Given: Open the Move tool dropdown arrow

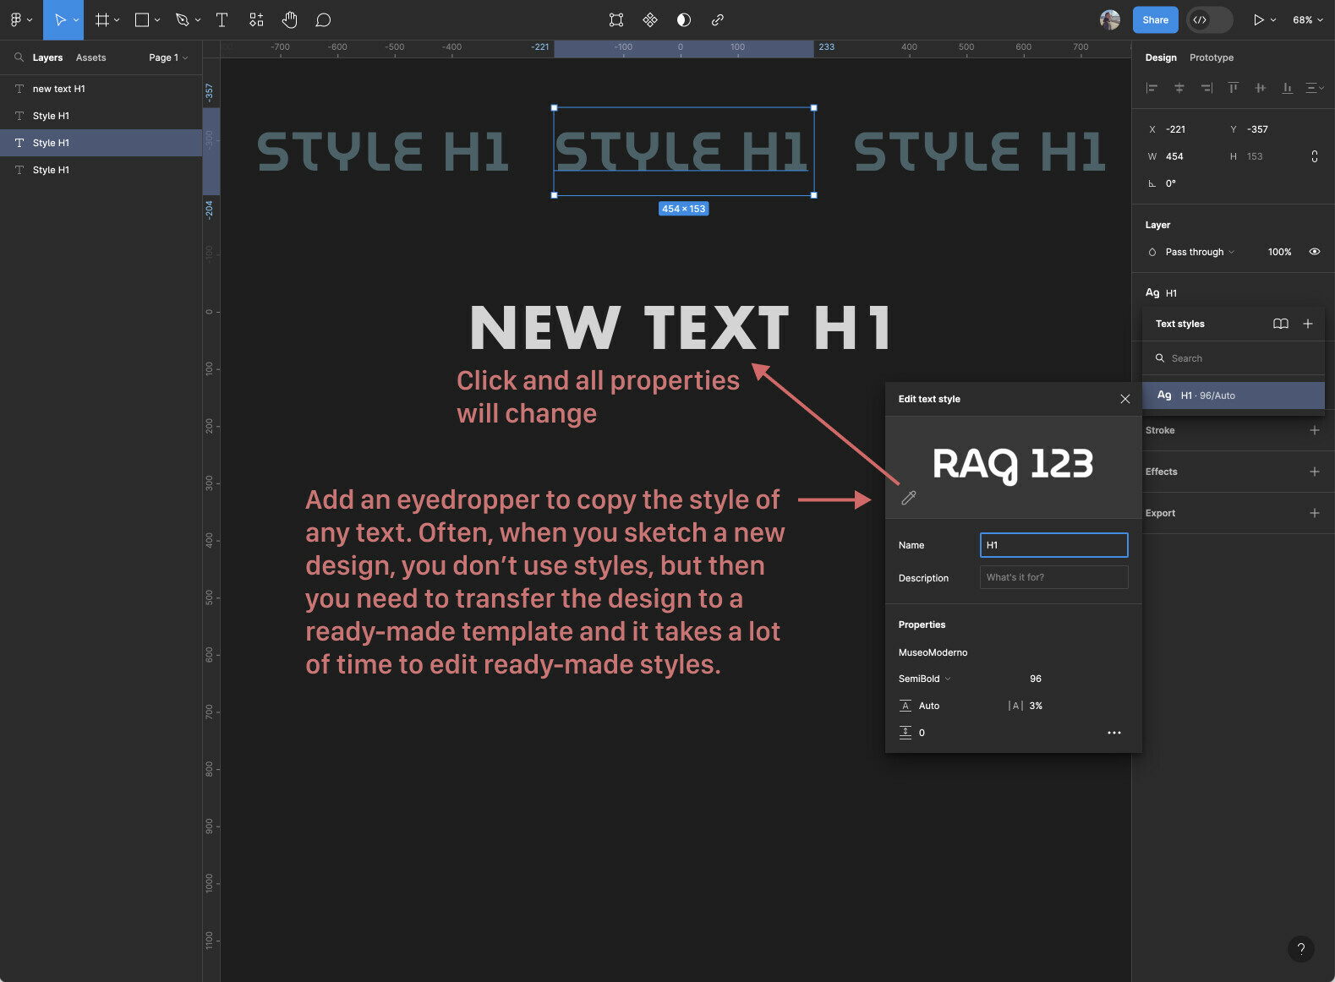Looking at the screenshot, I should tap(76, 19).
